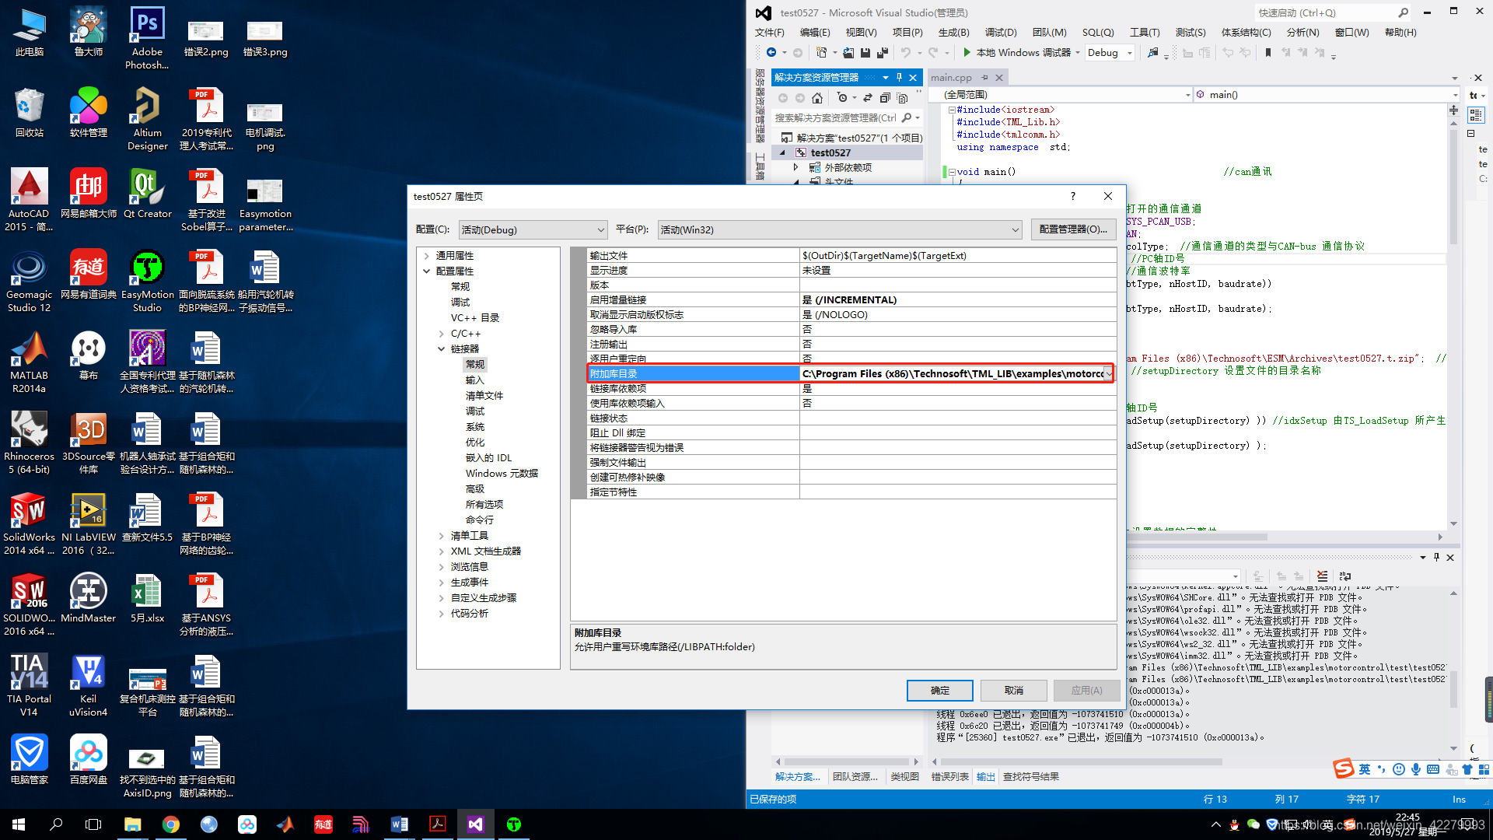
Task: Toggle the pin on main.cpp tab
Action: pos(984,77)
